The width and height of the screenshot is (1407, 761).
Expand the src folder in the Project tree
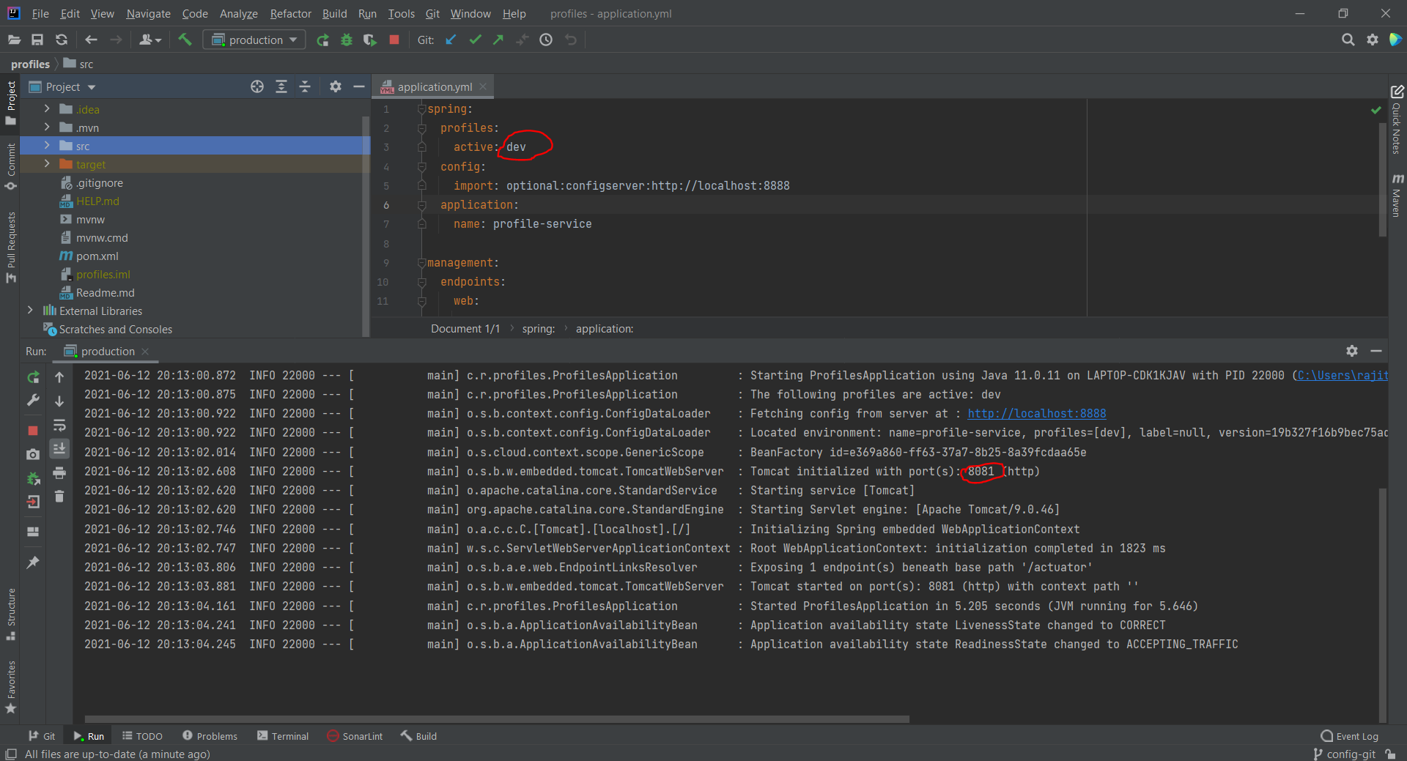45,146
